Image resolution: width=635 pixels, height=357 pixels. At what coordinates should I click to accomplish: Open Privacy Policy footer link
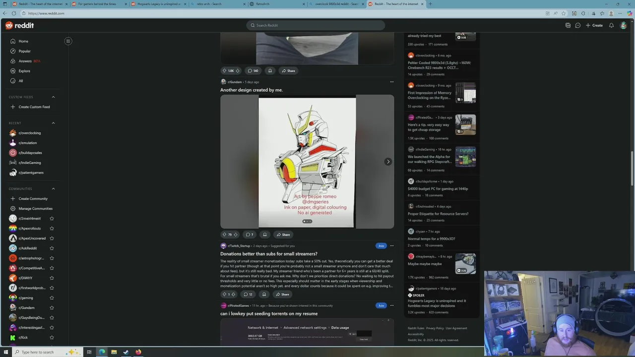435,328
